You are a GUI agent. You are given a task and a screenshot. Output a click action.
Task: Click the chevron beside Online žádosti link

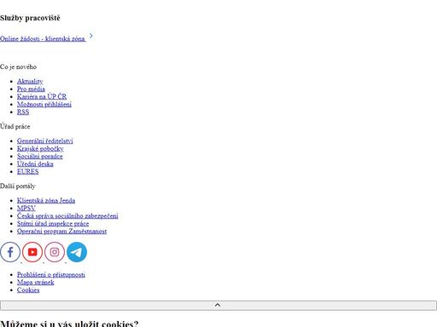pyautogui.click(x=91, y=36)
